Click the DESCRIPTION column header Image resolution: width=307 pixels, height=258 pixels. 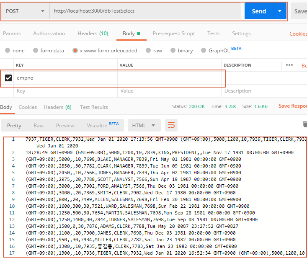[x=237, y=65]
